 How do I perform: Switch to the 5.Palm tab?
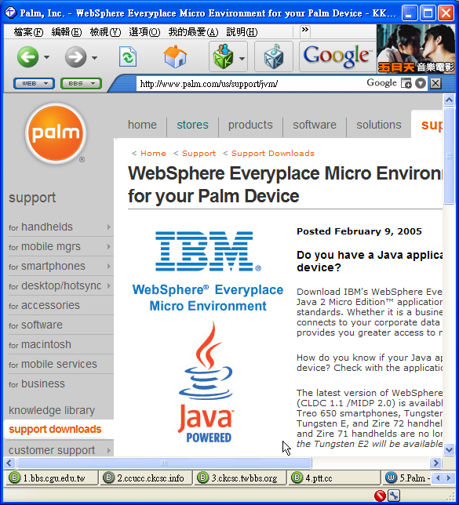tap(406, 478)
